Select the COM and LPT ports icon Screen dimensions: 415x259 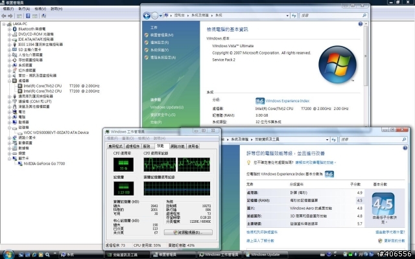[15, 102]
